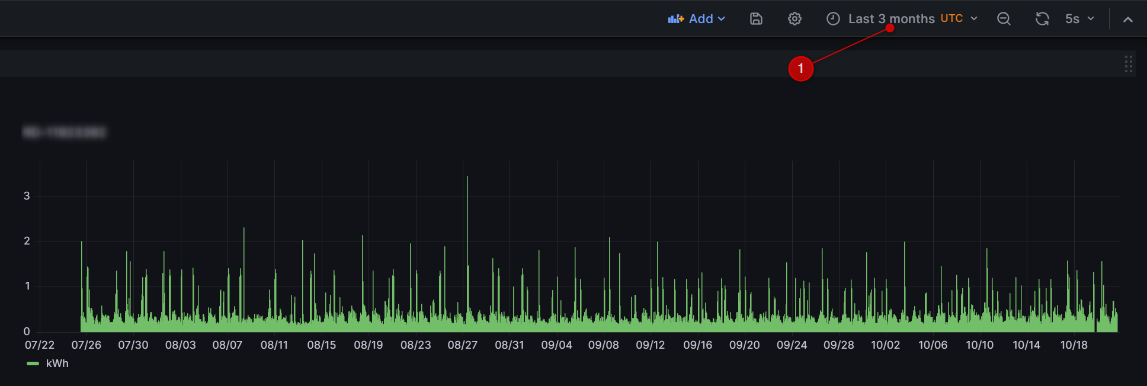The width and height of the screenshot is (1147, 386).
Task: Save the dashboard with the floppy disk icon
Action: click(756, 19)
